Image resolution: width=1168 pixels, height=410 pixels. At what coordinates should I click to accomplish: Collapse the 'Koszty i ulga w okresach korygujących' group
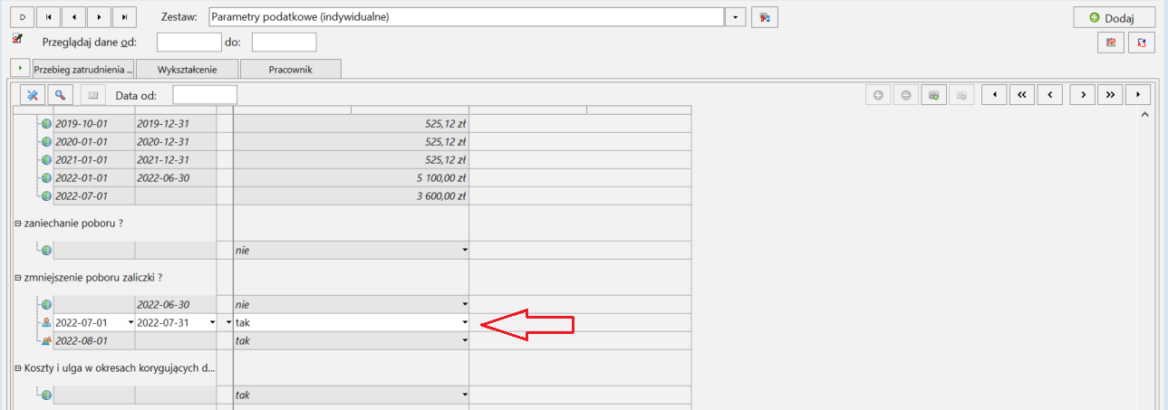tap(18, 368)
